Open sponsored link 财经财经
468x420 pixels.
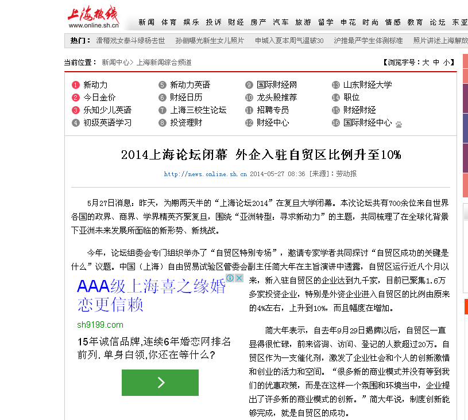(359, 110)
